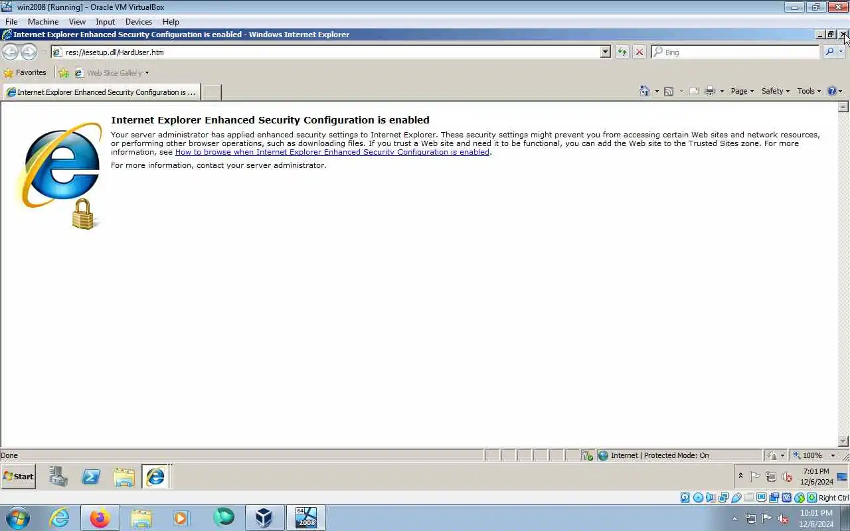This screenshot has height=531, width=850.
Task: Open Windows Media Player on host taskbar
Action: (x=181, y=518)
